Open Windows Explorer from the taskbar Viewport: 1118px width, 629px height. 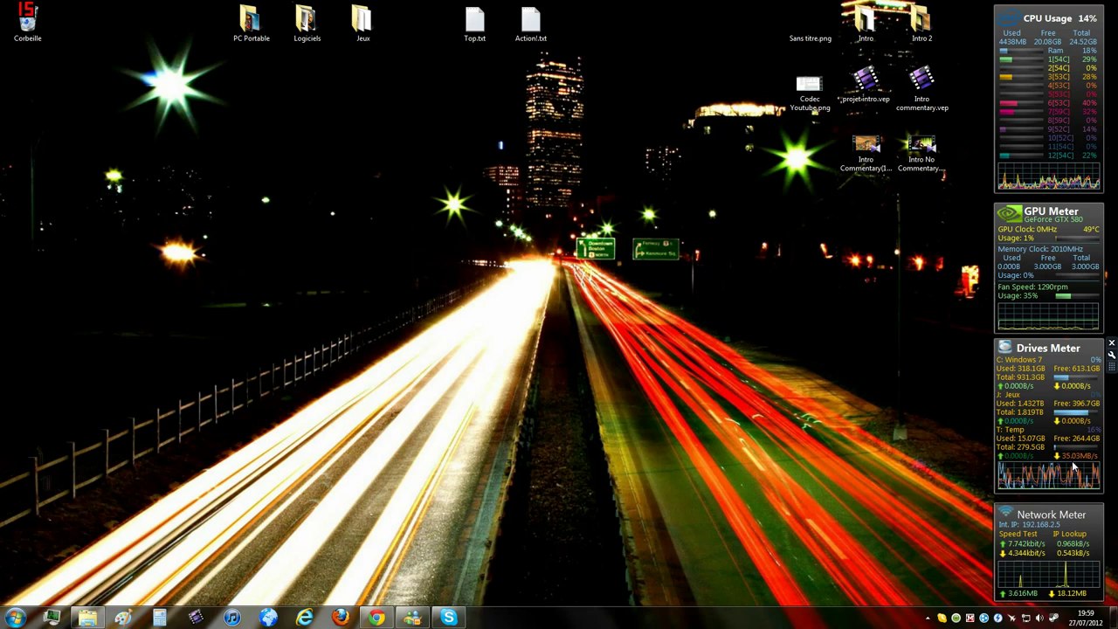coord(87,618)
